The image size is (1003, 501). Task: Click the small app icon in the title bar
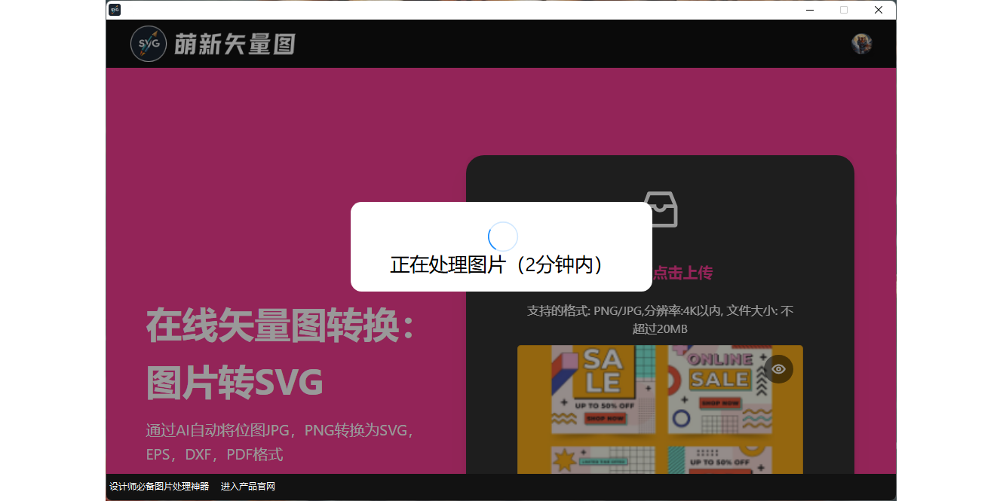pyautogui.click(x=114, y=9)
